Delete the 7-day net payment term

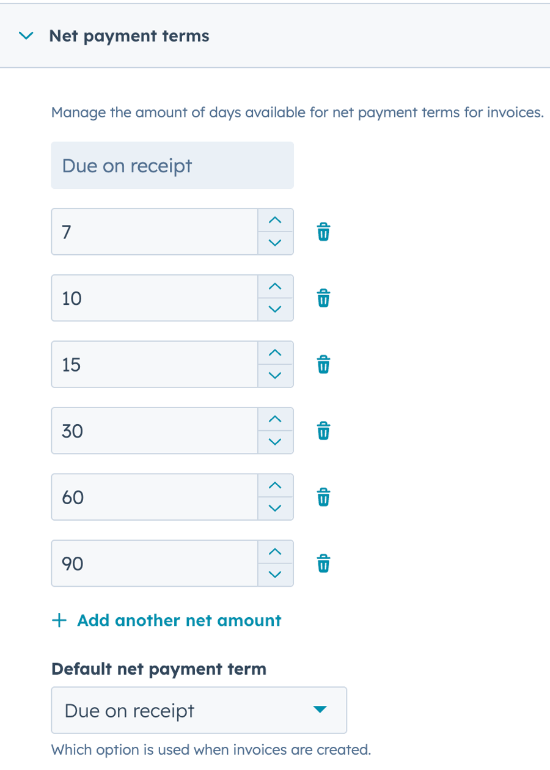[x=323, y=231]
